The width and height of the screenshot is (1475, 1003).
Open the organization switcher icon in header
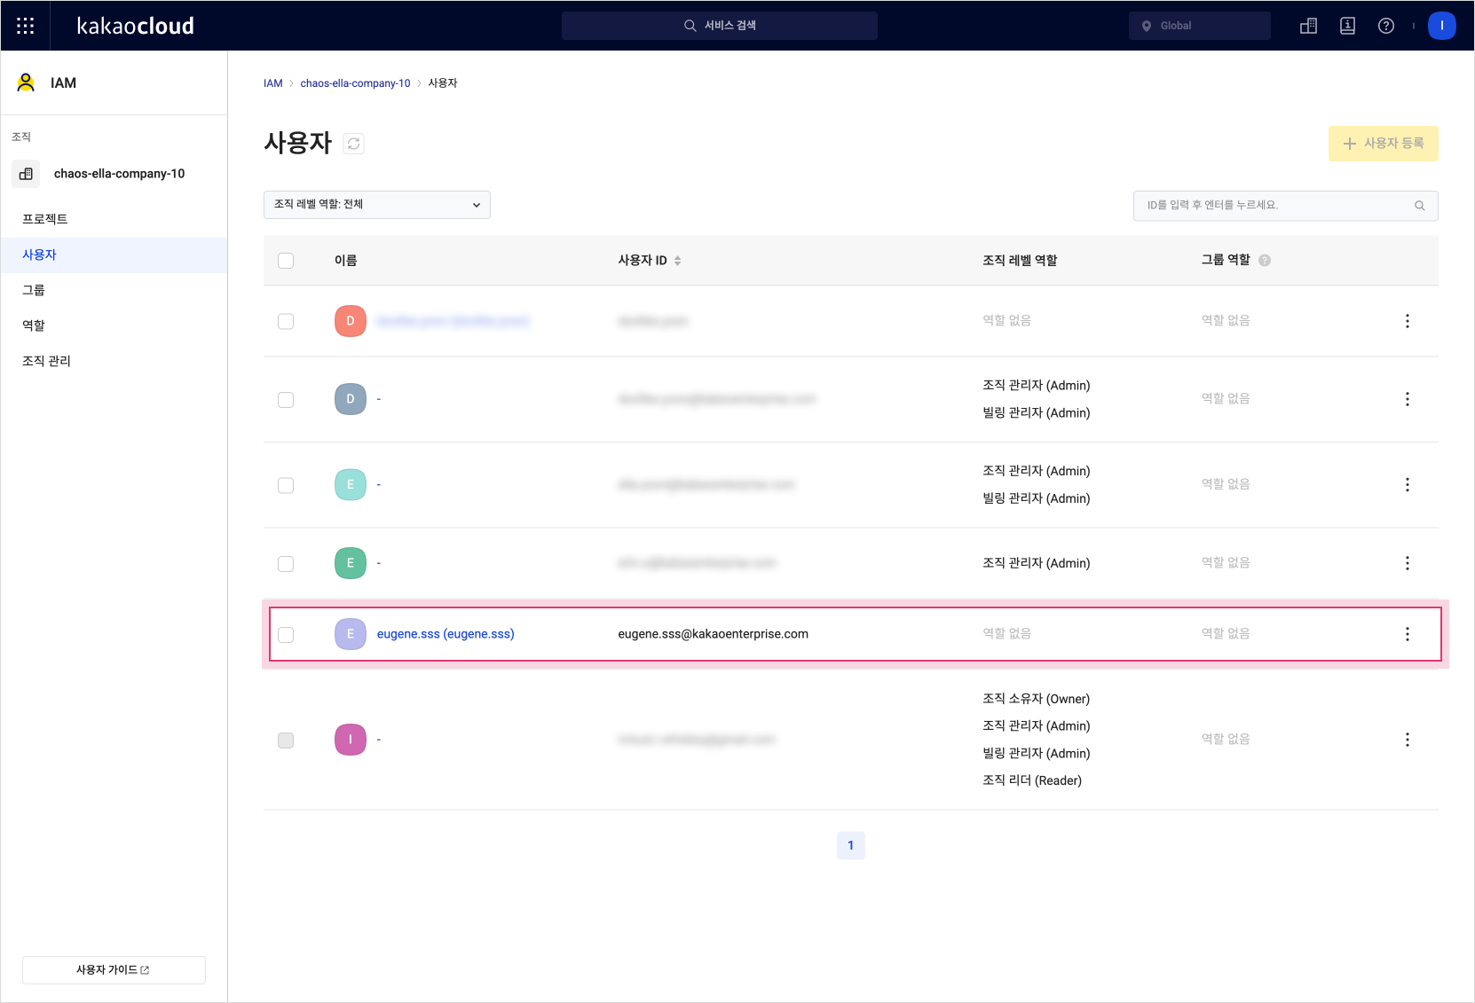[1308, 26]
